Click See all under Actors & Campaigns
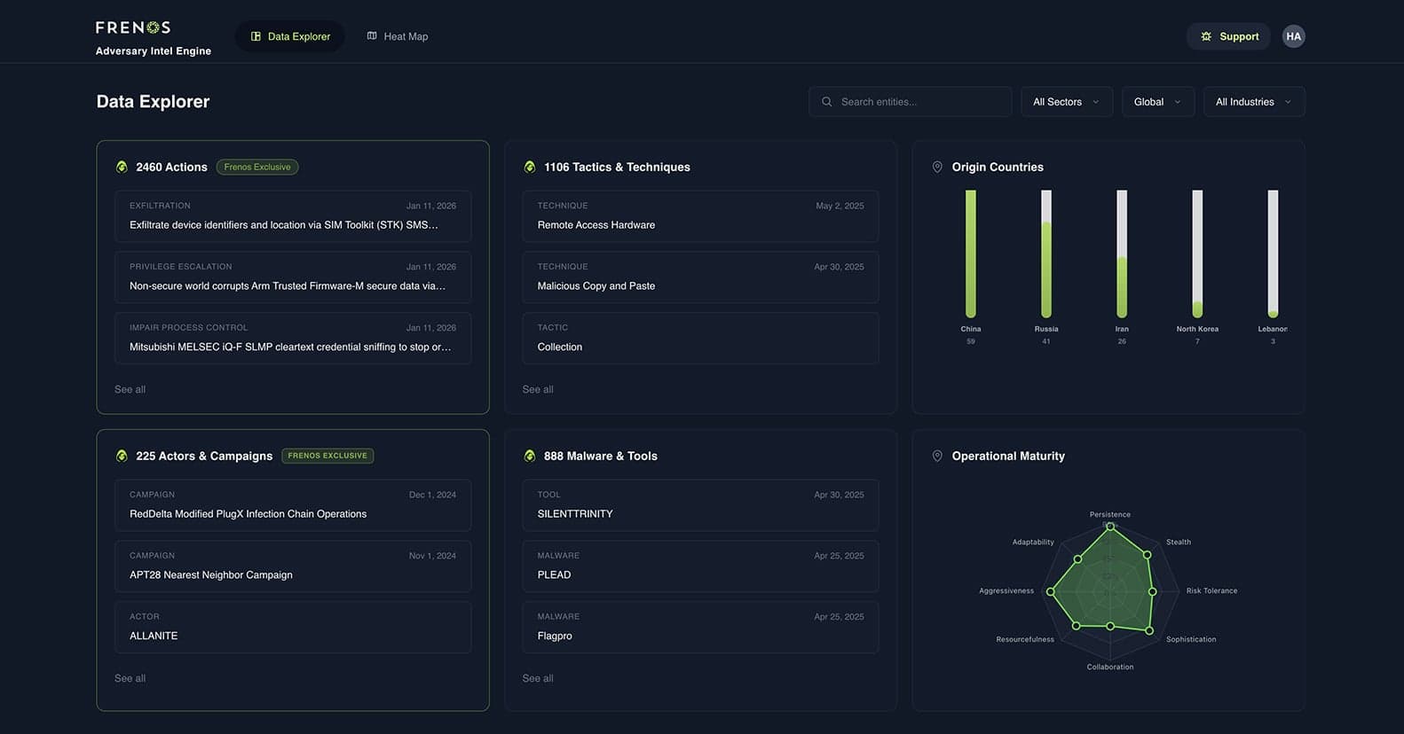This screenshot has width=1404, height=734. click(x=130, y=678)
